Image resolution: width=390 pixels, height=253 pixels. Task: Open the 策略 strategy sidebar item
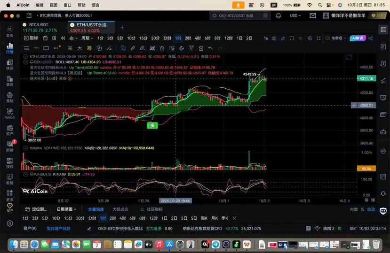tap(10, 97)
